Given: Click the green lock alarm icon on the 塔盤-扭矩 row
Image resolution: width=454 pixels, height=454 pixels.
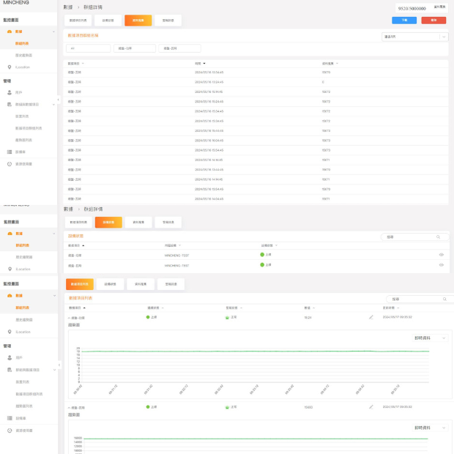Looking at the screenshot, I should point(227,407).
